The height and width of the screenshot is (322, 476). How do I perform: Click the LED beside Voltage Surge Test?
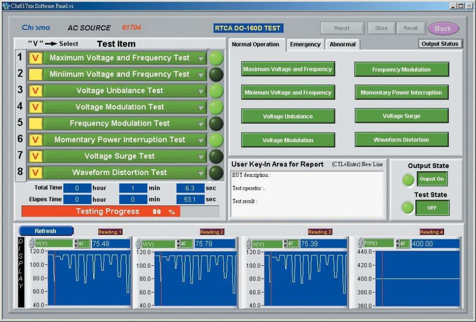pos(216,156)
